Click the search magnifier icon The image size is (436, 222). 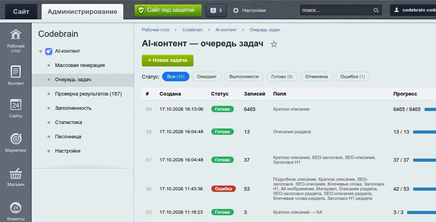click(376, 10)
